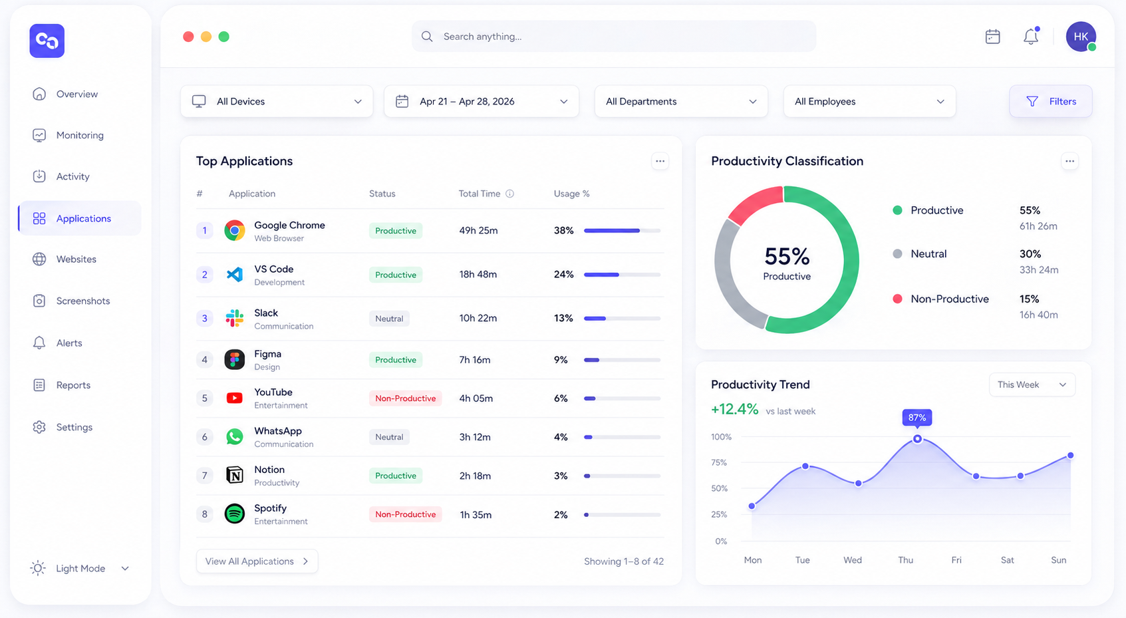Screen dimensions: 1126x618
Task: Click the HK profile avatar
Action: click(1081, 37)
